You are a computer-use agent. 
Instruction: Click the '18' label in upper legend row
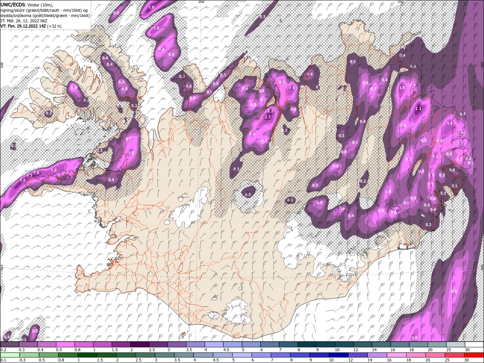411,350
